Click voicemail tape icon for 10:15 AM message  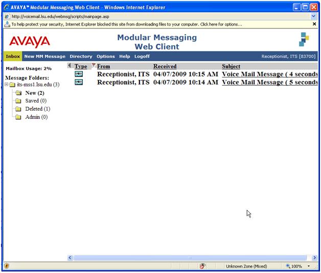point(79,74)
